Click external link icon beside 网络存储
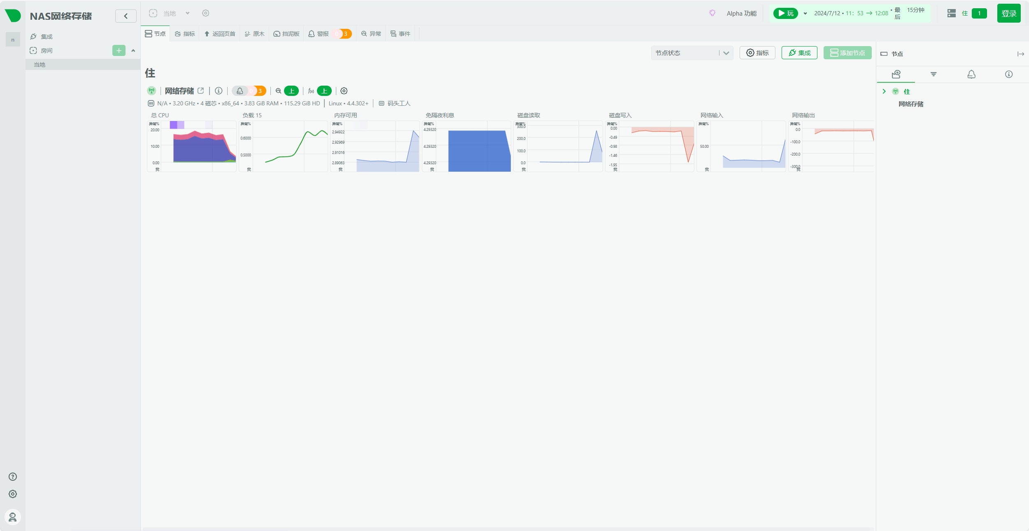 [x=201, y=91]
